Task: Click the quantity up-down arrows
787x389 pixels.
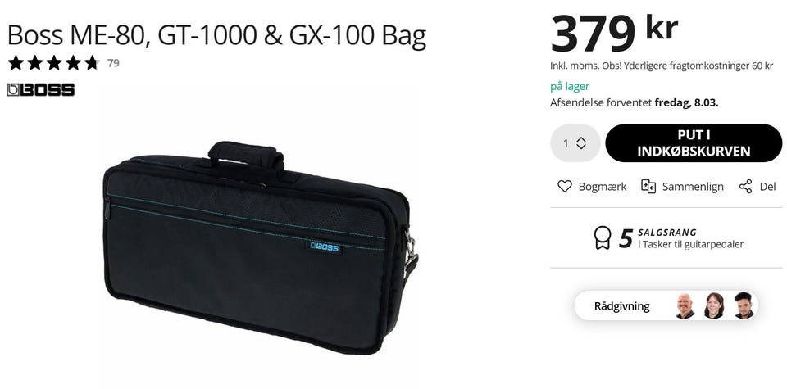Action: 581,143
